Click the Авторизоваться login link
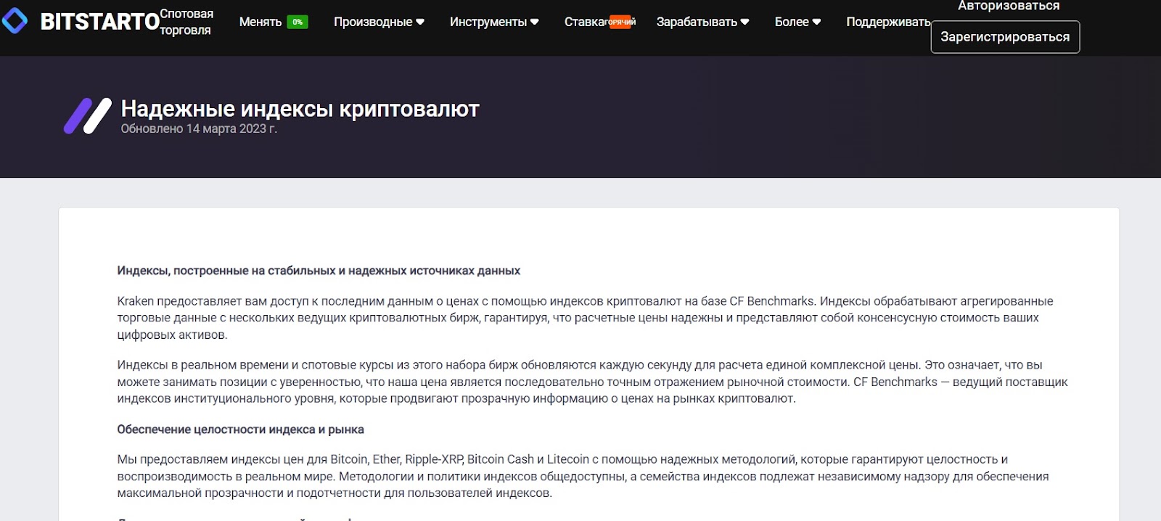1161x521 pixels. pyautogui.click(x=1009, y=6)
